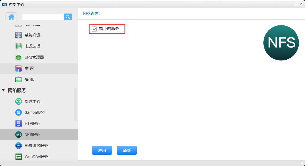The width and height of the screenshot is (305, 166).
Task: Select NFS服务 in the sidebar
Action: click(32, 135)
